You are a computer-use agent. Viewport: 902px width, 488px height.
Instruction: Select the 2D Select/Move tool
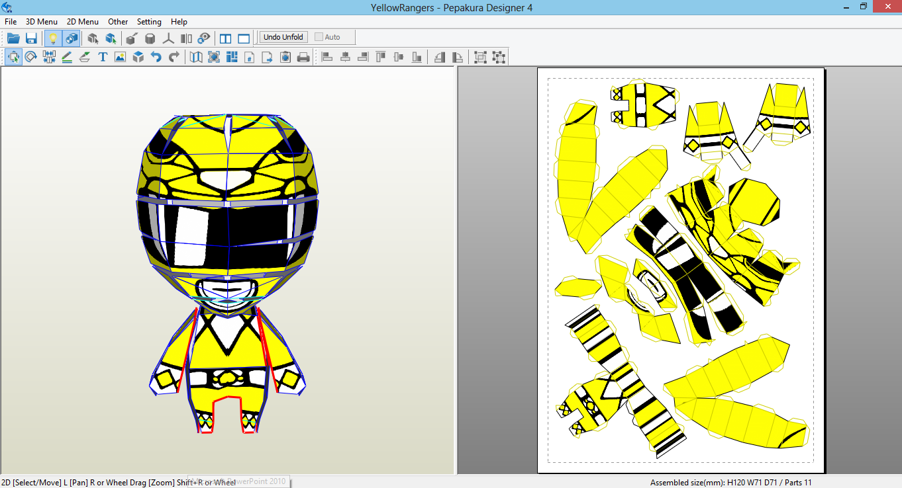(13, 56)
